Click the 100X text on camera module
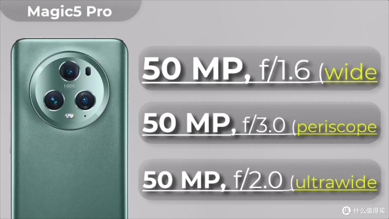 click(69, 86)
